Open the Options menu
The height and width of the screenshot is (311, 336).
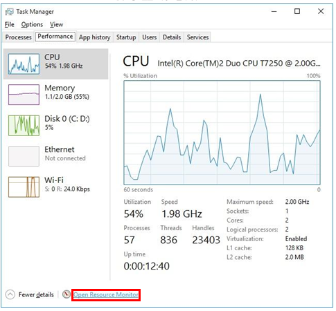click(x=32, y=24)
